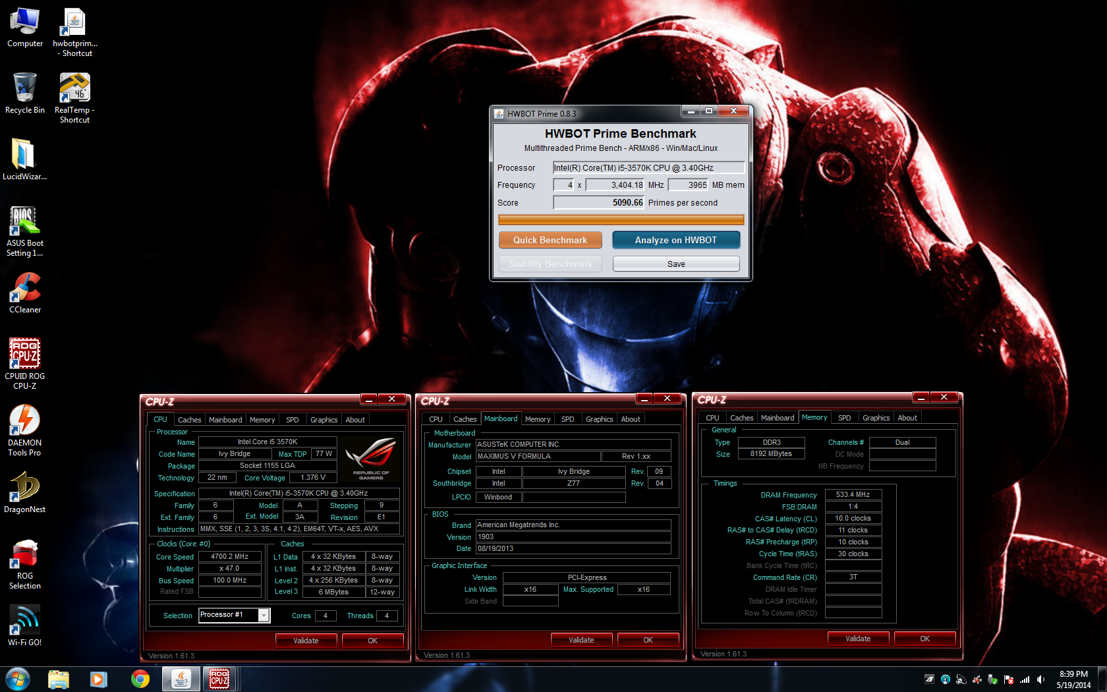Screen dimensions: 1107x692
Task: Open the media player taskbar icon
Action: pyautogui.click(x=99, y=679)
